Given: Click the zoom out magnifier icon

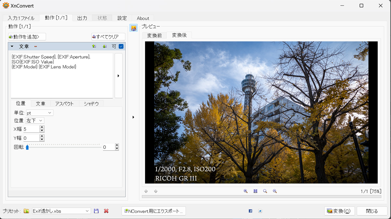Looking at the screenshot, I should (275, 191).
